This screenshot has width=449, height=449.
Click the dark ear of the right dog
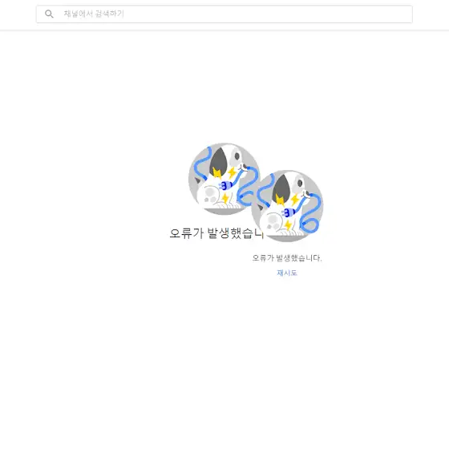tap(281, 188)
